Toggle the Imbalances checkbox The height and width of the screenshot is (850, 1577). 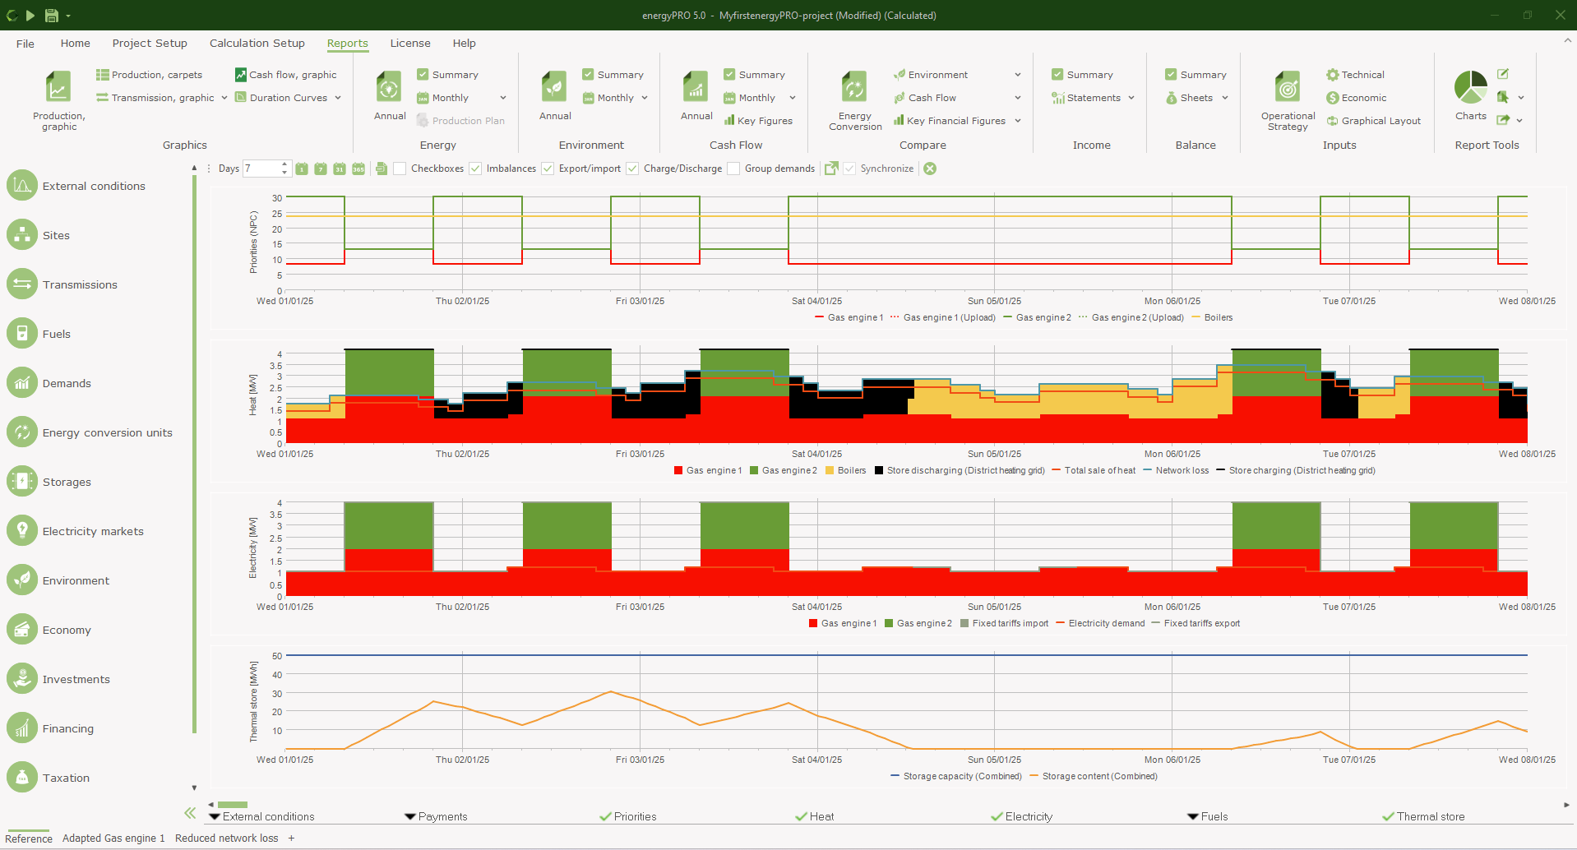tap(475, 169)
